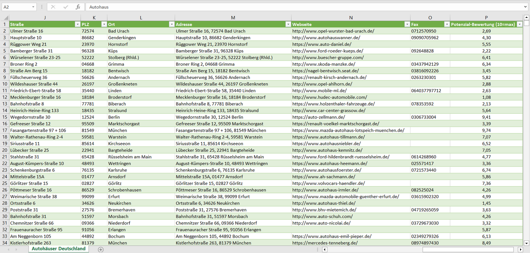Add a new sheet with plus icon
Screen dimensions: 530x253
(100, 249)
